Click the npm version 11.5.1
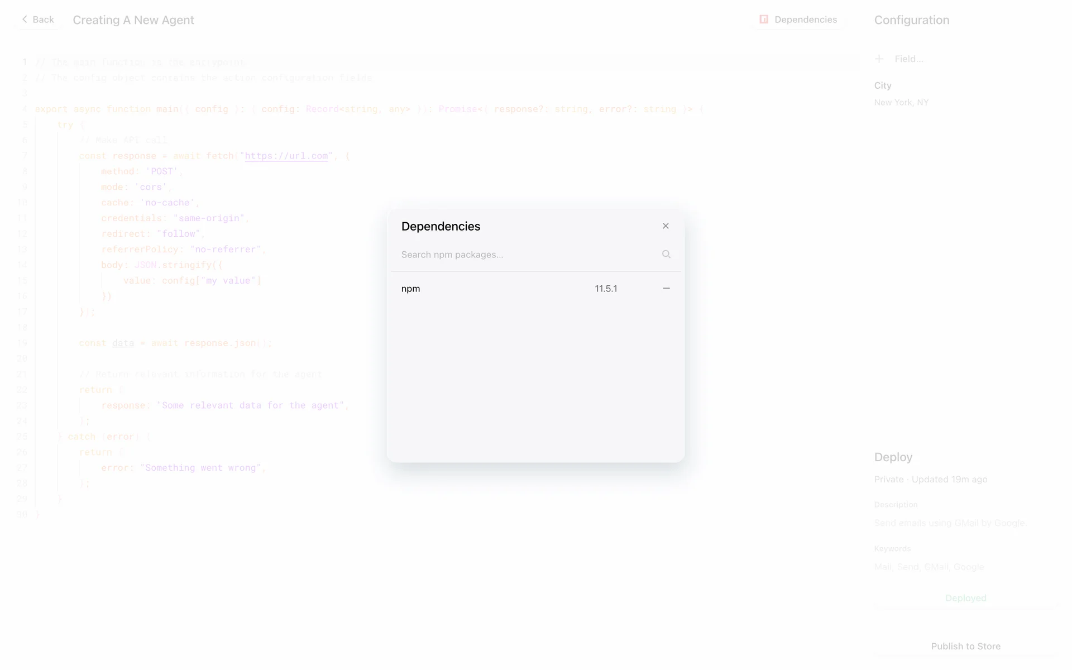Viewport: 1072px width, 670px height. pyautogui.click(x=606, y=289)
